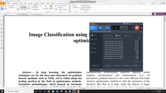Click Create From File button

(x=56, y=8)
